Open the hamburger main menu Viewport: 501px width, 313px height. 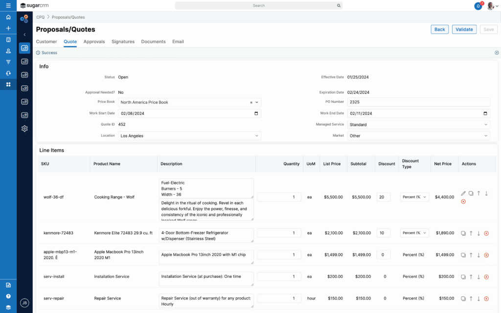(x=8, y=5)
